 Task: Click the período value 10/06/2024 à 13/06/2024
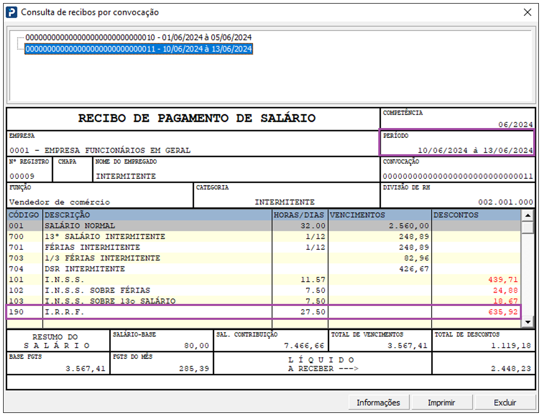pyautogui.click(x=476, y=151)
